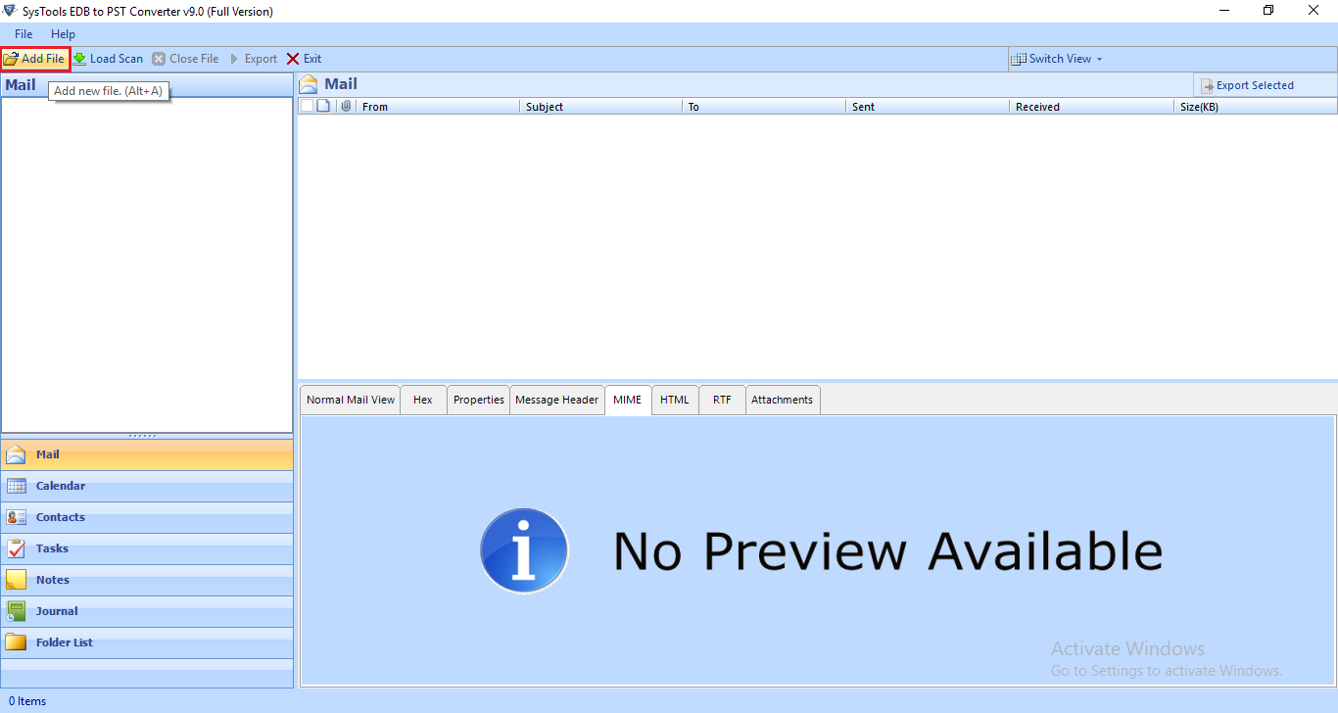
Task: Sort by Sent column header
Action: (928, 107)
